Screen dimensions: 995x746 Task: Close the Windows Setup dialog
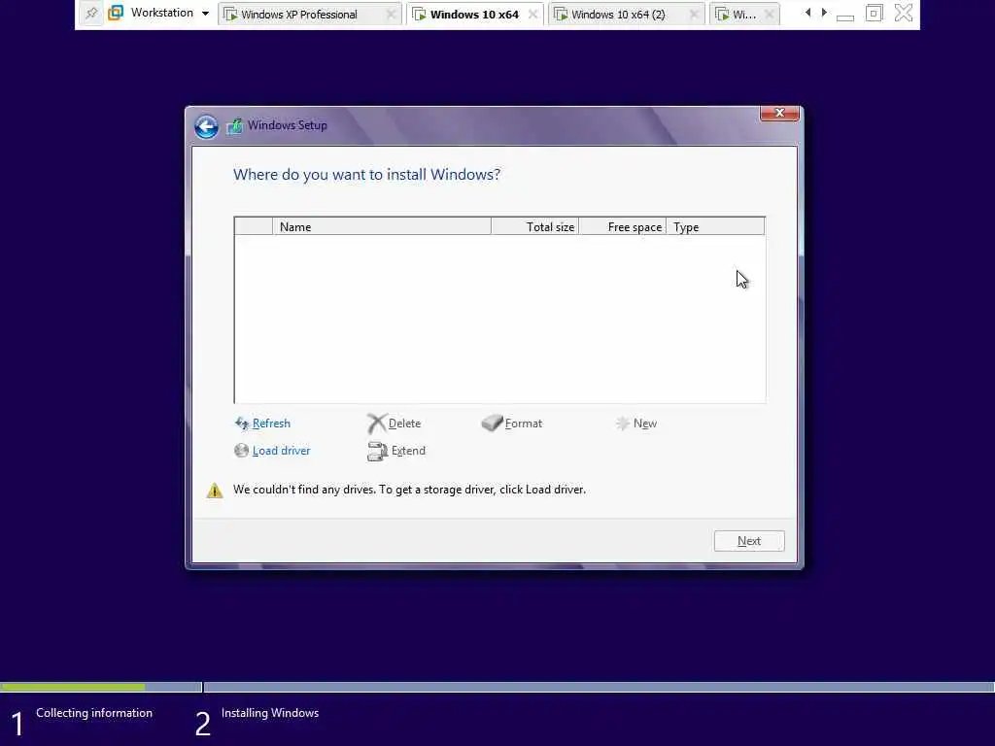pos(779,113)
